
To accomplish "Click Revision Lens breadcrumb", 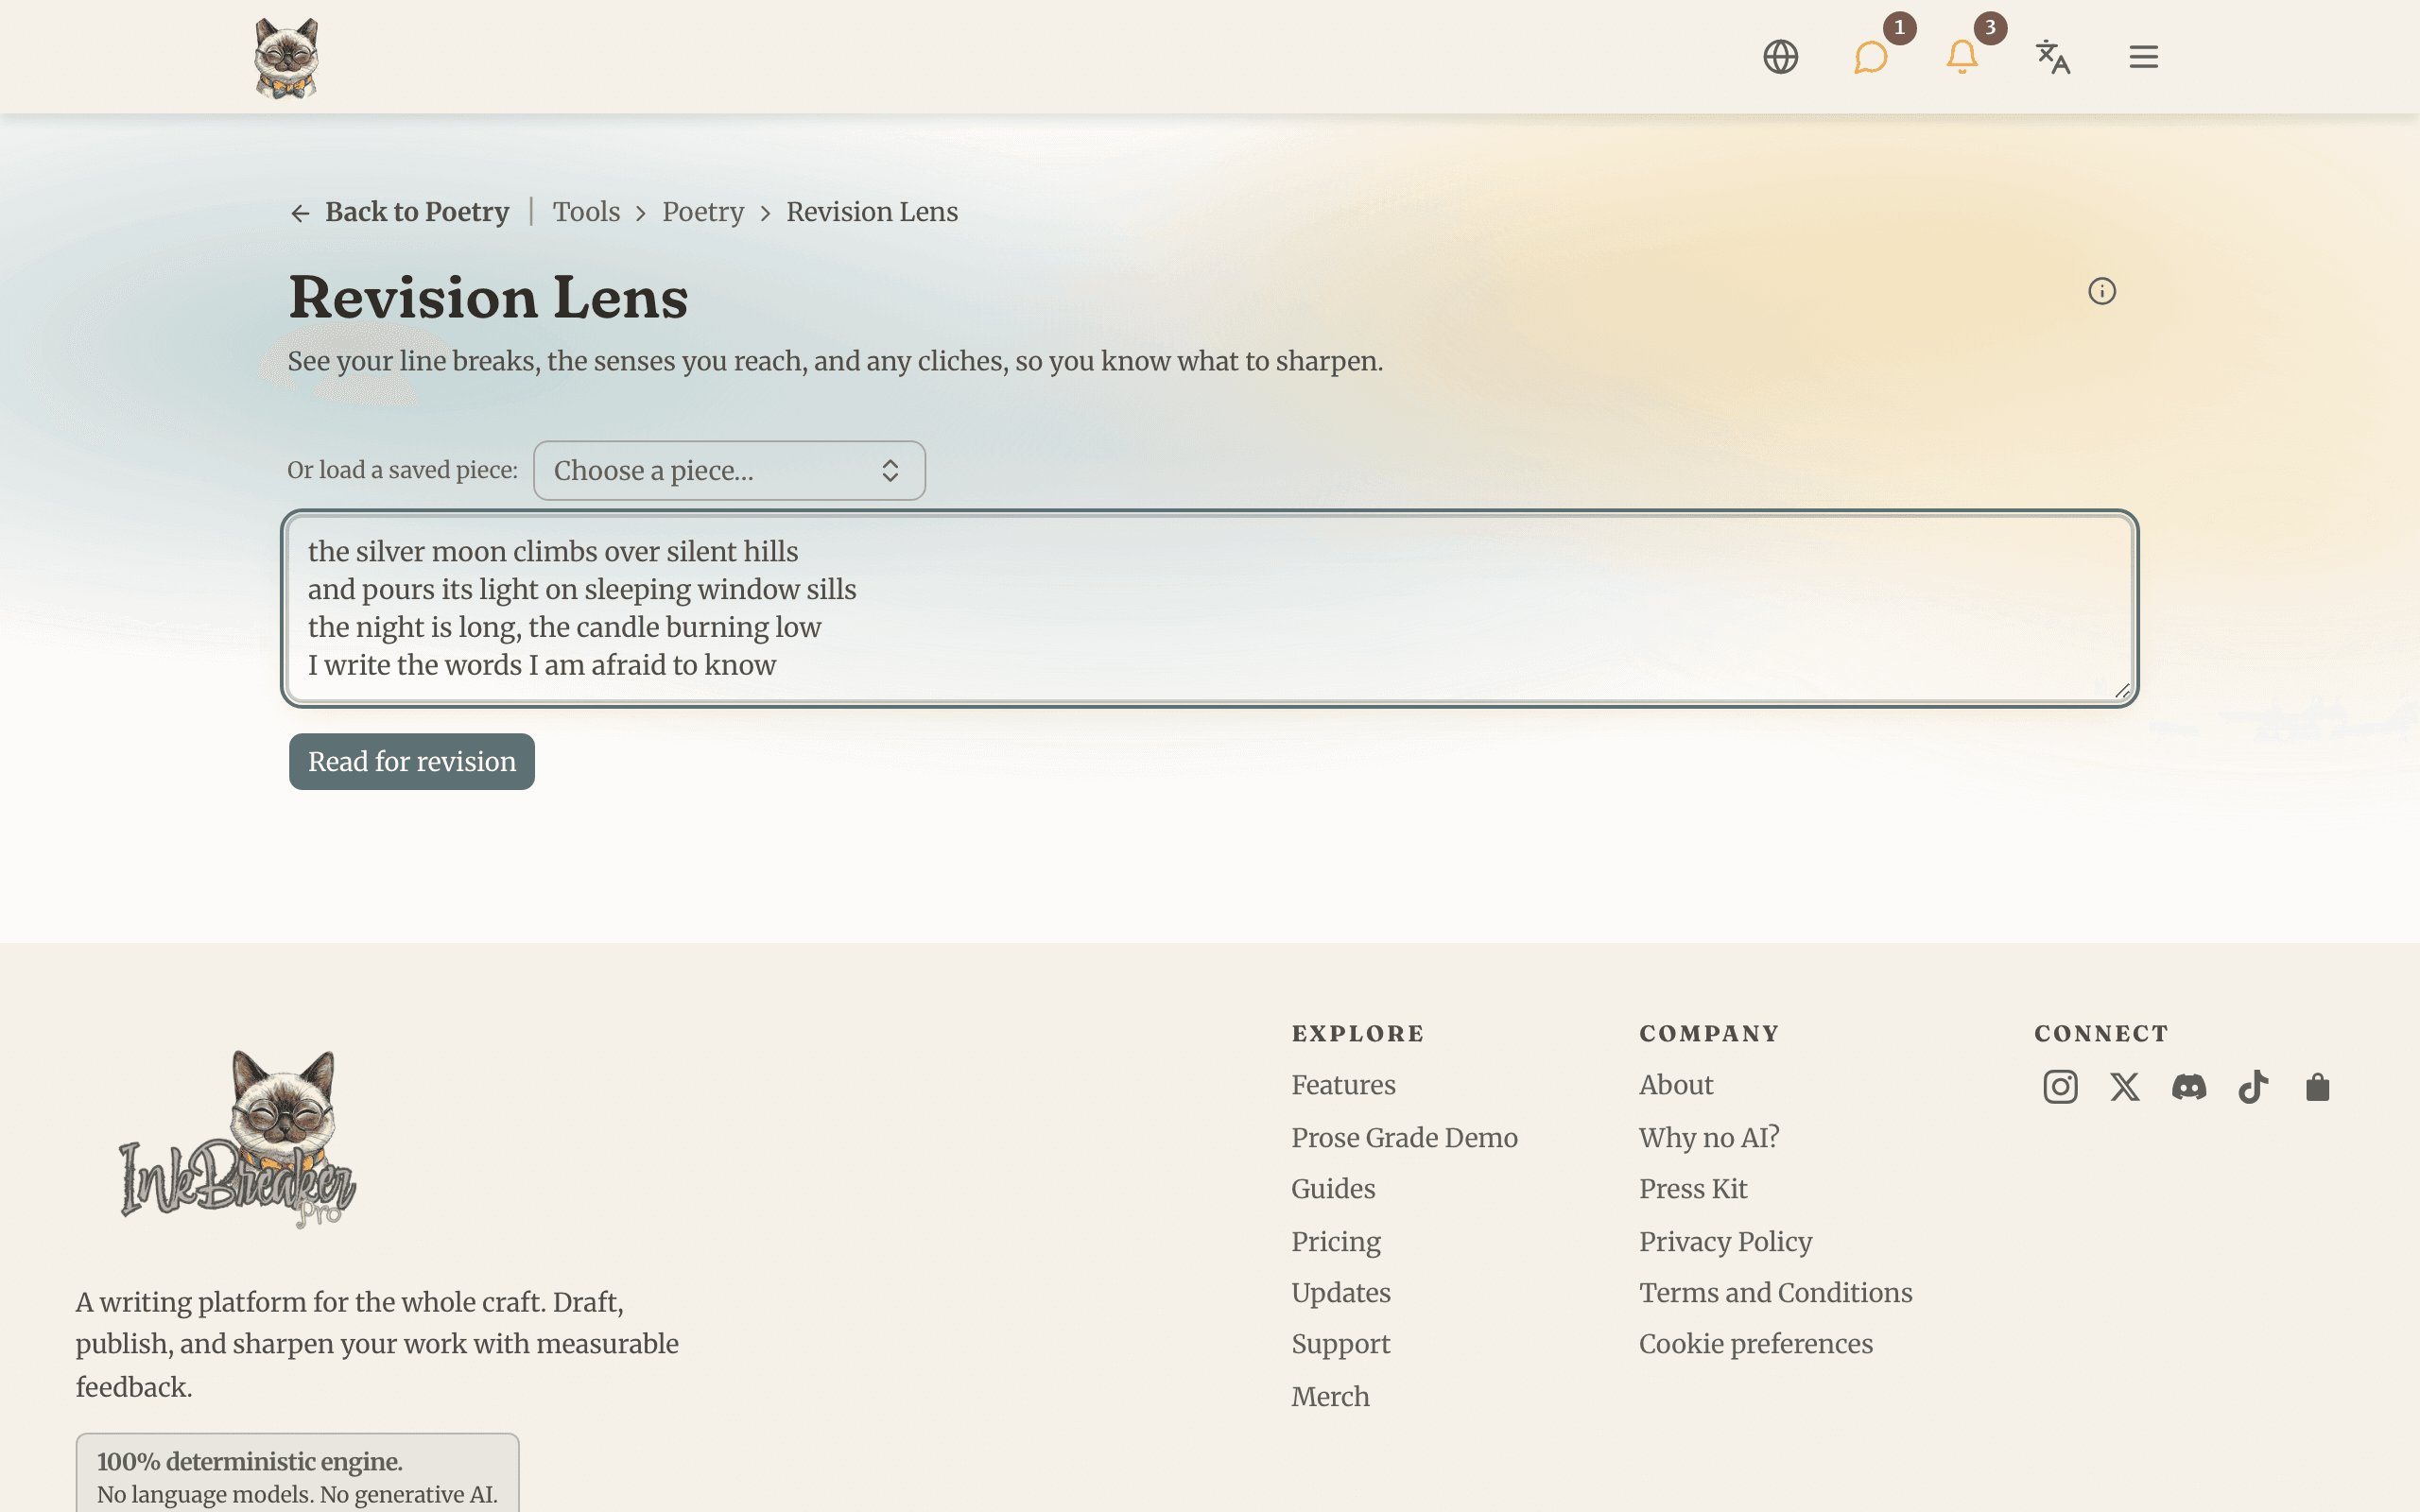I will (x=872, y=212).
